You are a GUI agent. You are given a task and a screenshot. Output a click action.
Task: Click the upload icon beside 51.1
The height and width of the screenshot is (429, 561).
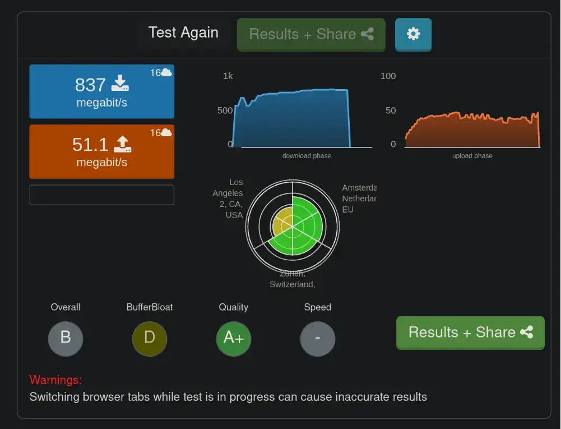click(x=122, y=144)
